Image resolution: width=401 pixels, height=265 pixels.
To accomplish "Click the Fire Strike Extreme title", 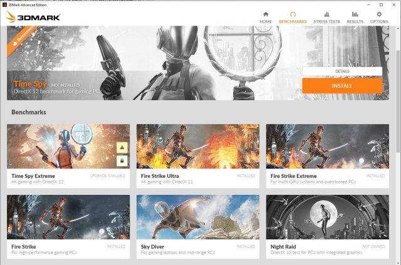I will [294, 176].
